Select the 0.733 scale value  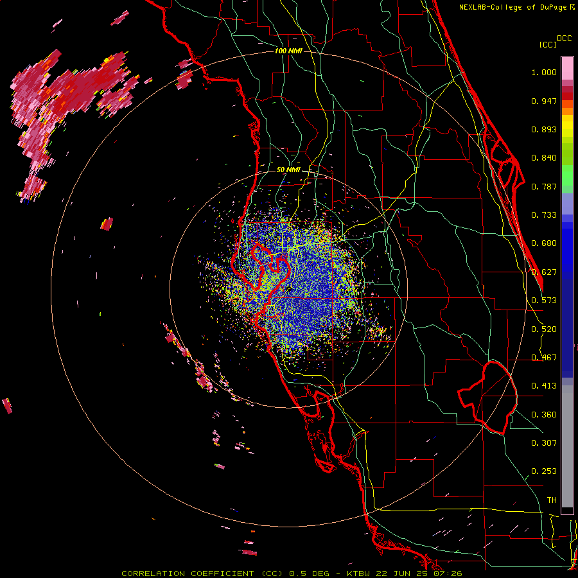544,215
